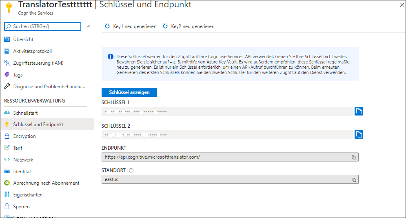Screen dimensions: 406x218
Task: Click Schlüssel anzeigen button
Action: pyautogui.click(x=129, y=92)
